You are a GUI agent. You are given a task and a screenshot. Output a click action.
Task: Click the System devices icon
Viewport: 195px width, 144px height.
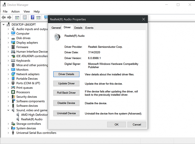coord(13,128)
